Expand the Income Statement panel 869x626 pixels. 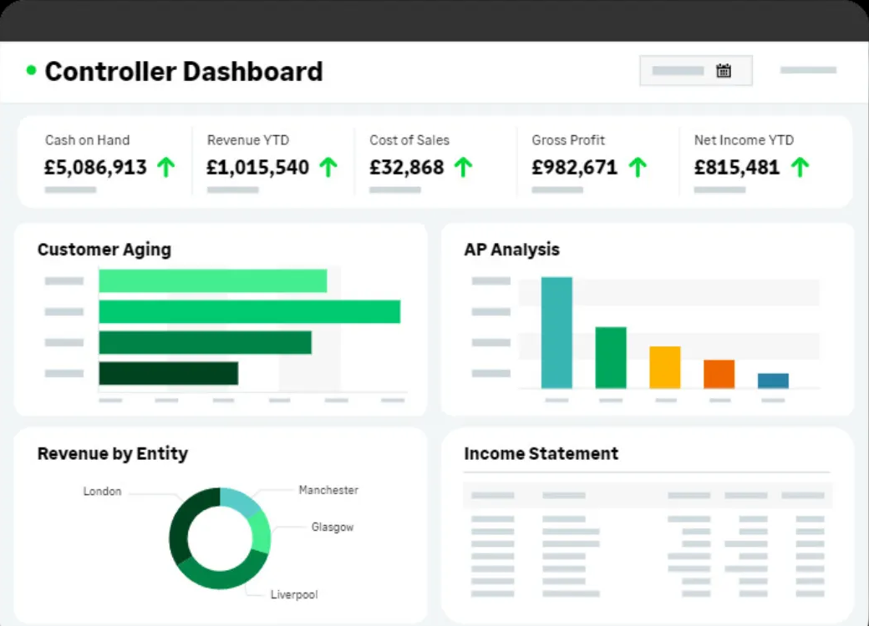541,454
